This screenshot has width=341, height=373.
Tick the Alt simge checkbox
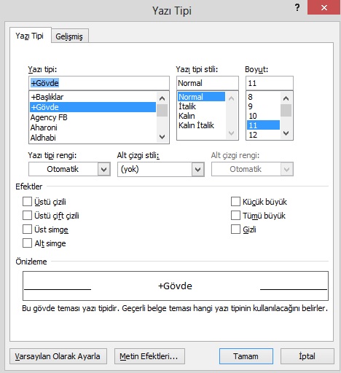point(27,243)
